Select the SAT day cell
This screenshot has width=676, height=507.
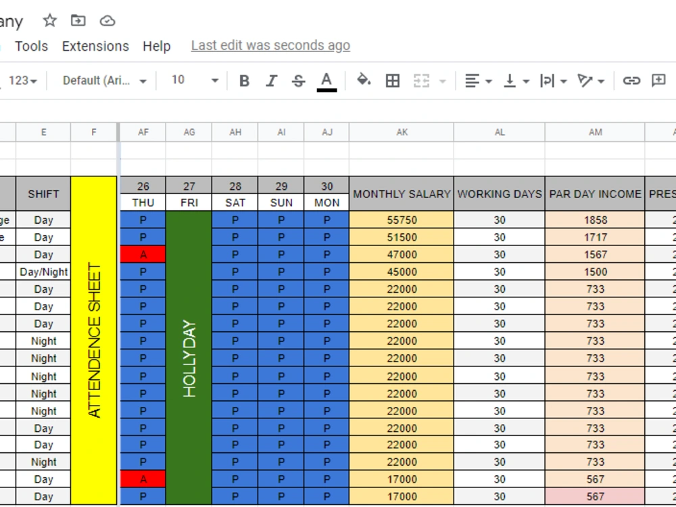coord(235,202)
